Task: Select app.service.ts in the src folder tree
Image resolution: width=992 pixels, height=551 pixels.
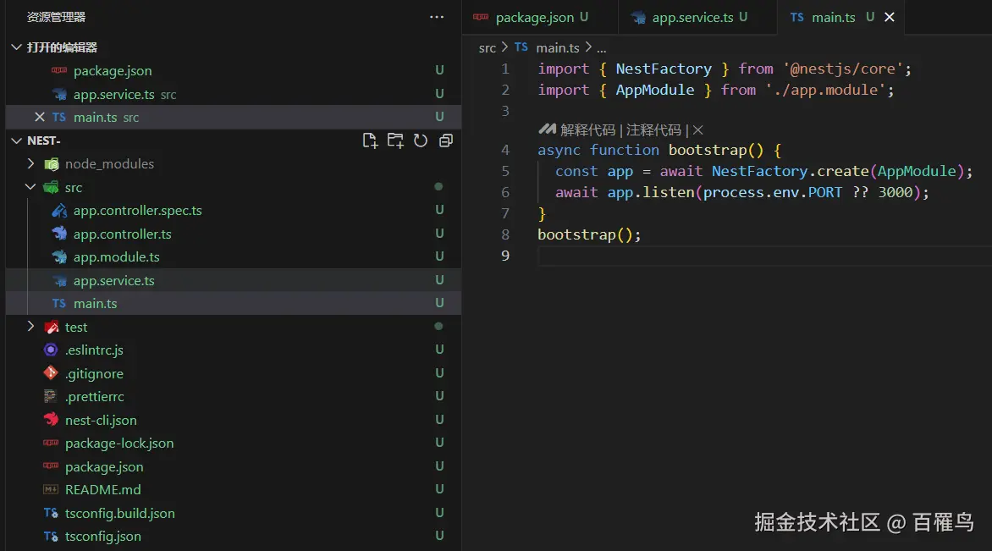Action: click(234, 280)
